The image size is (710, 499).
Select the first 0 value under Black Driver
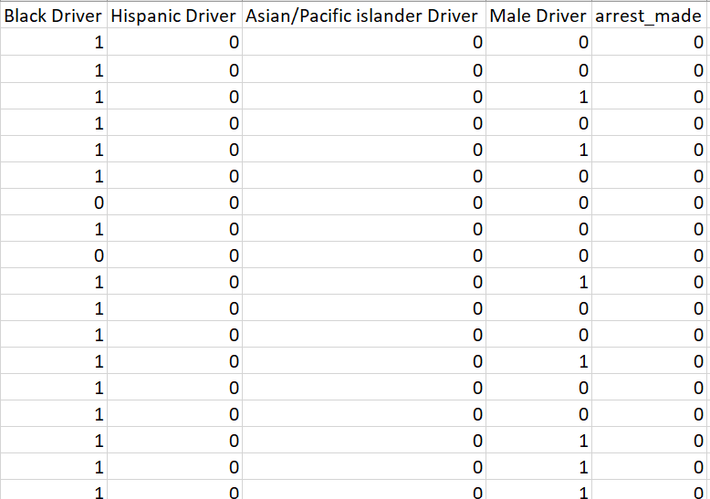[x=54, y=202]
